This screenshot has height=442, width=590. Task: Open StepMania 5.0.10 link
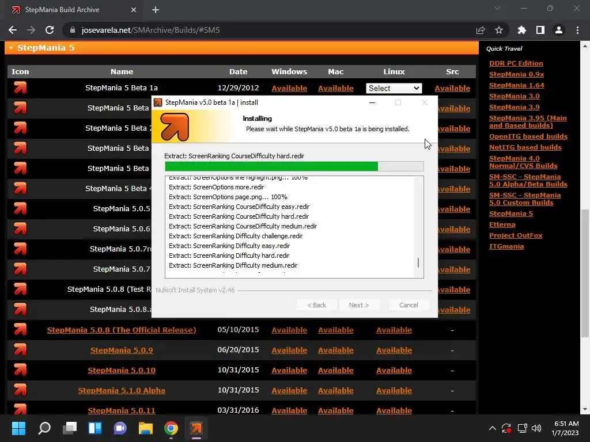pyautogui.click(x=122, y=370)
